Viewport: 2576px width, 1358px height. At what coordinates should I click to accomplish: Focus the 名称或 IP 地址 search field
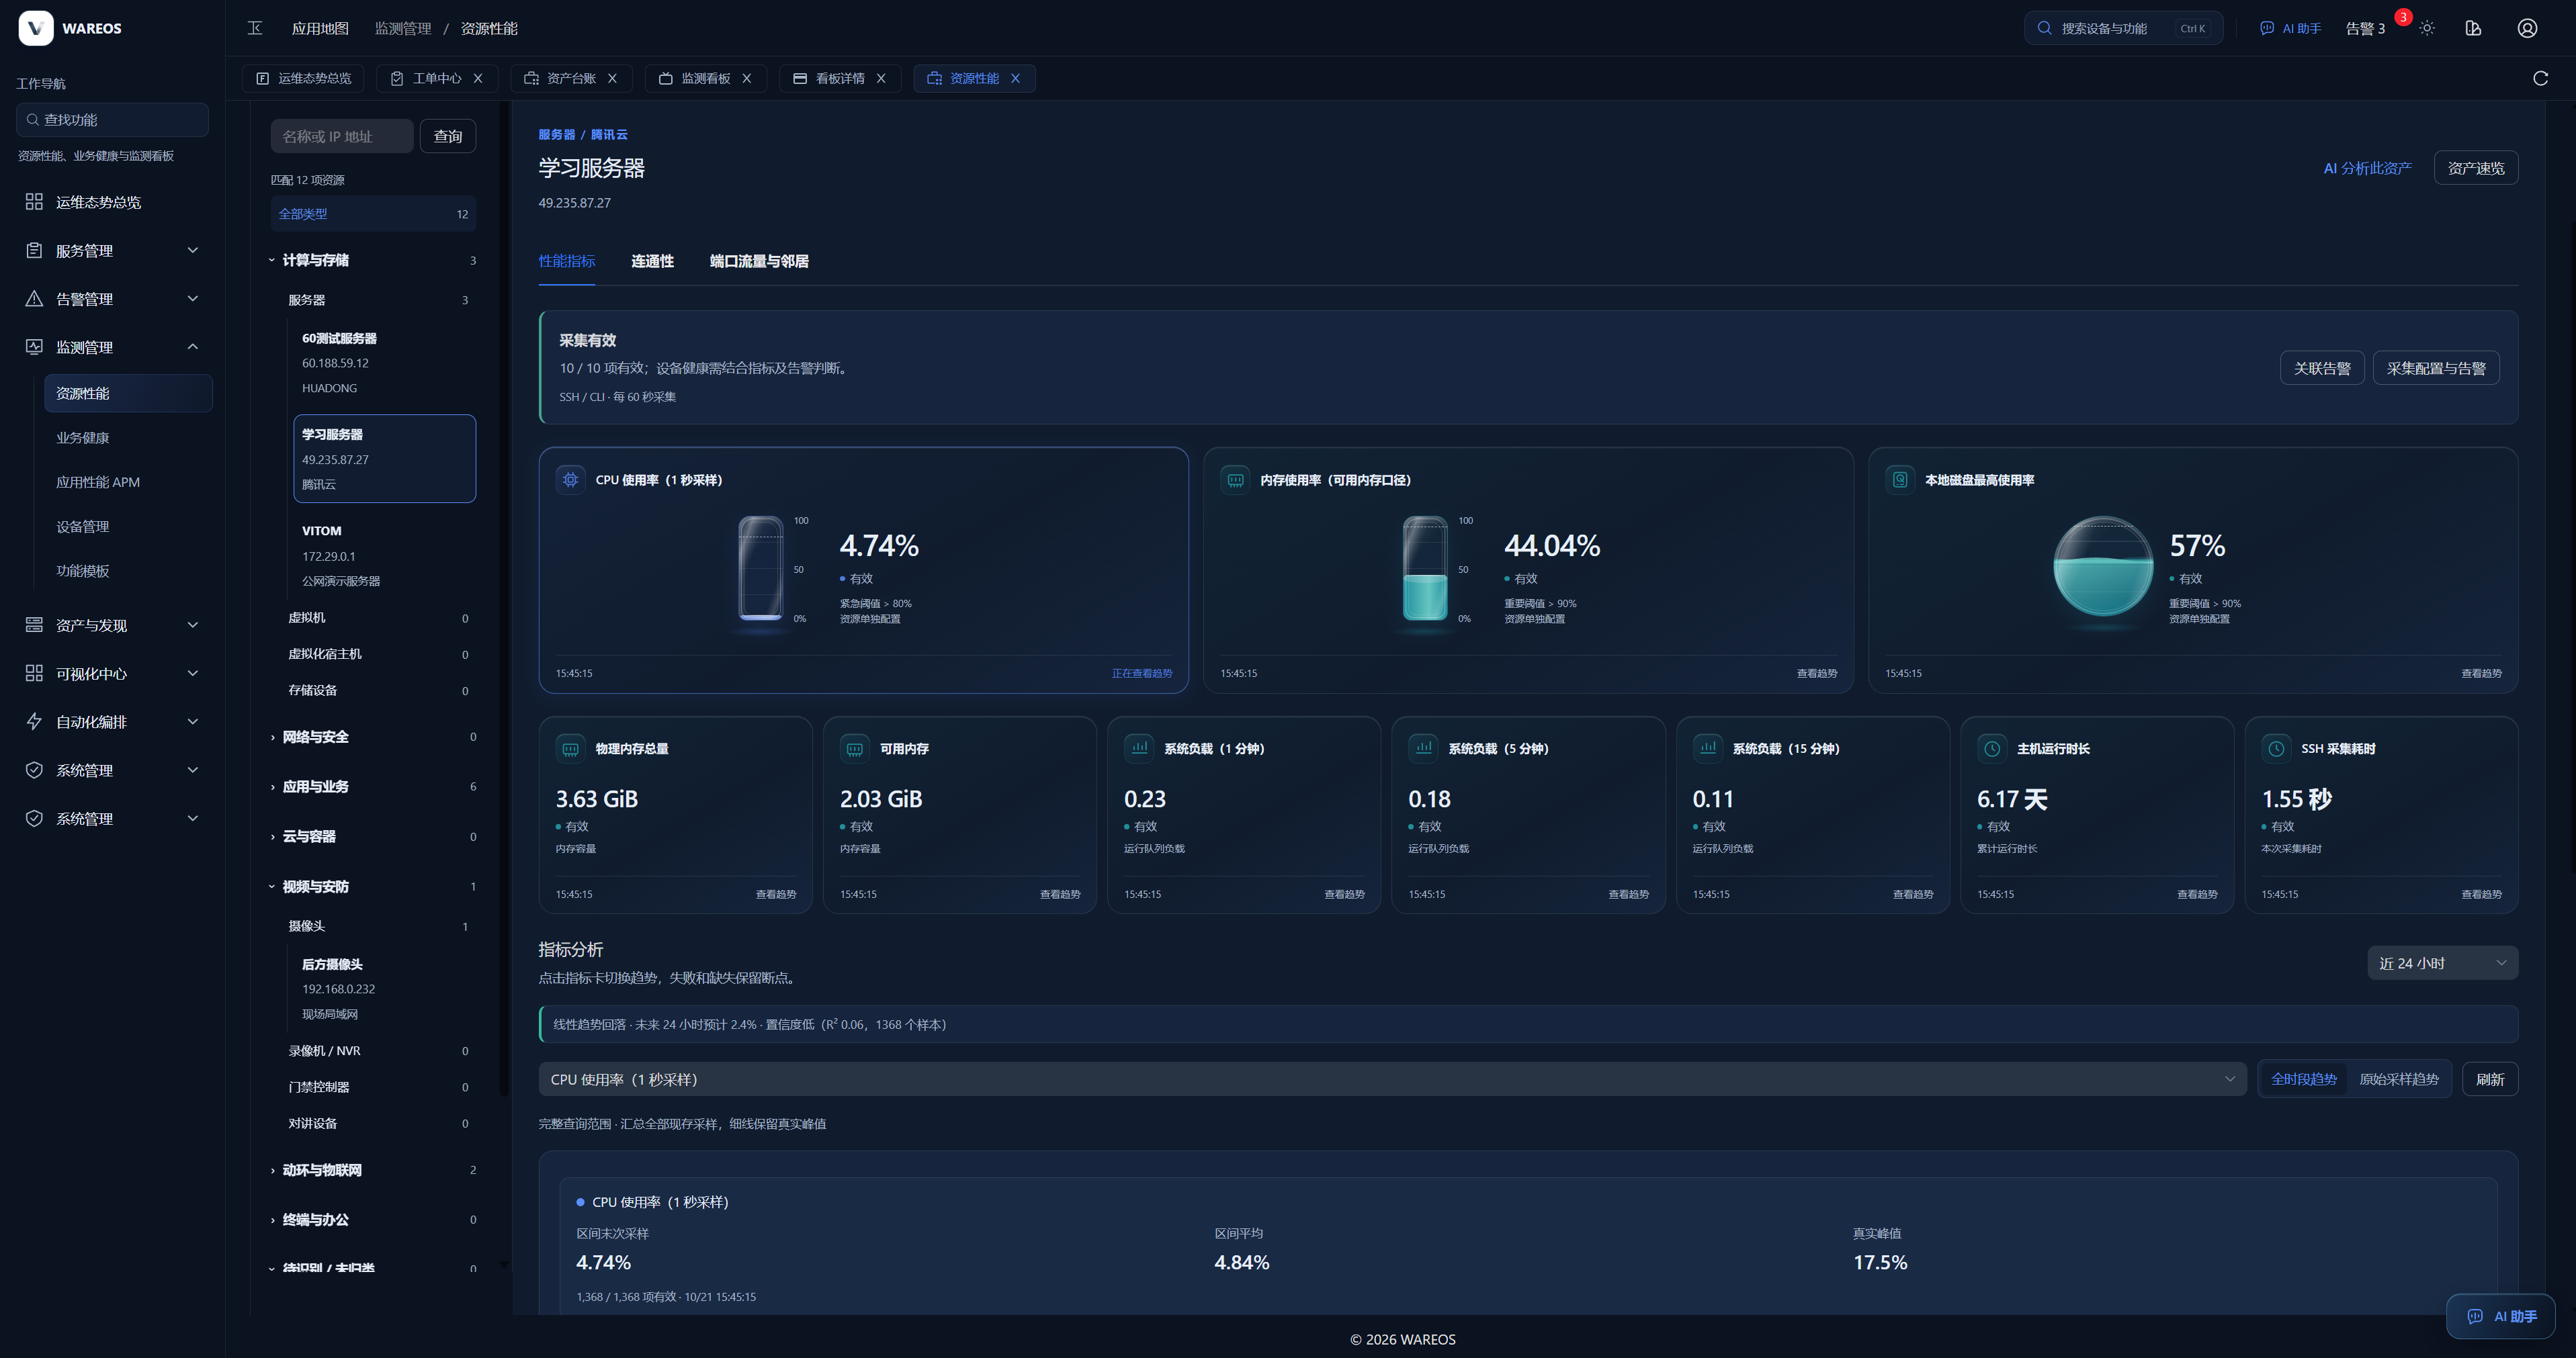coord(342,136)
